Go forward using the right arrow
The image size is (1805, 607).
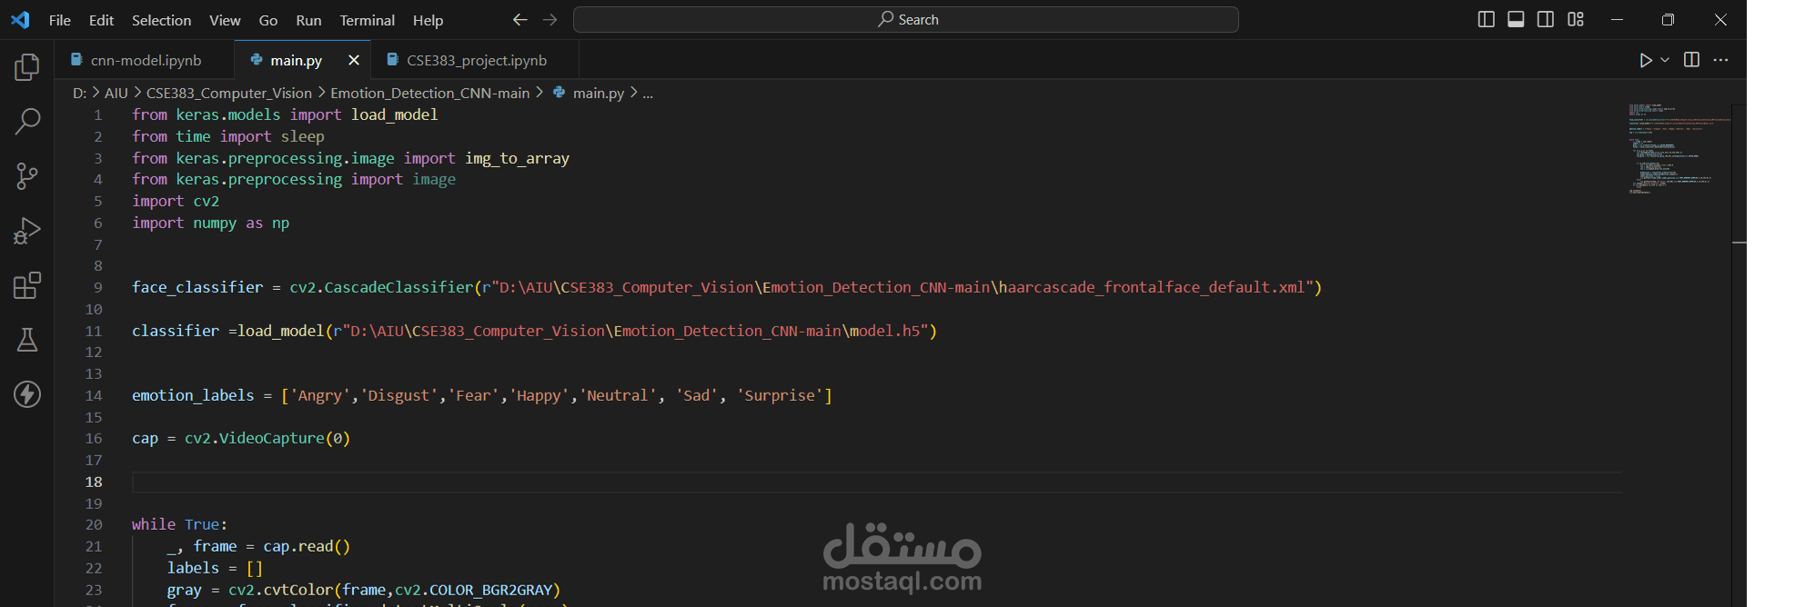(550, 19)
